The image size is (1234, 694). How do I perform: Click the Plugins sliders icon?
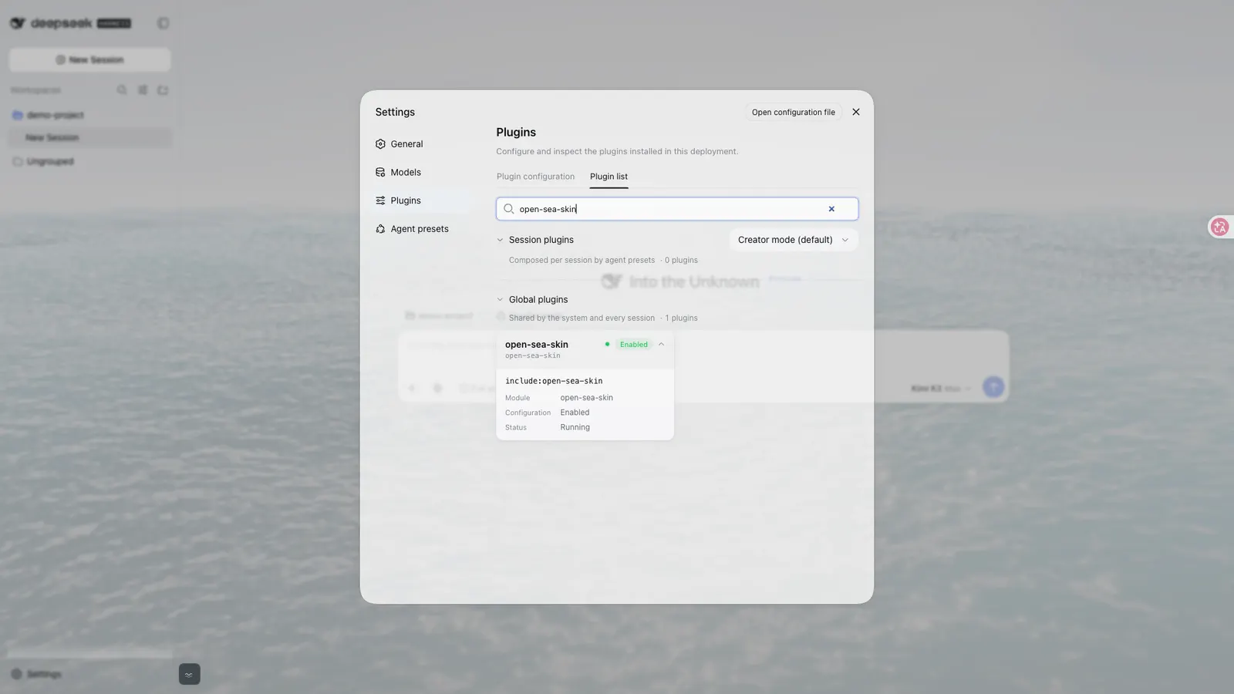coord(380,200)
